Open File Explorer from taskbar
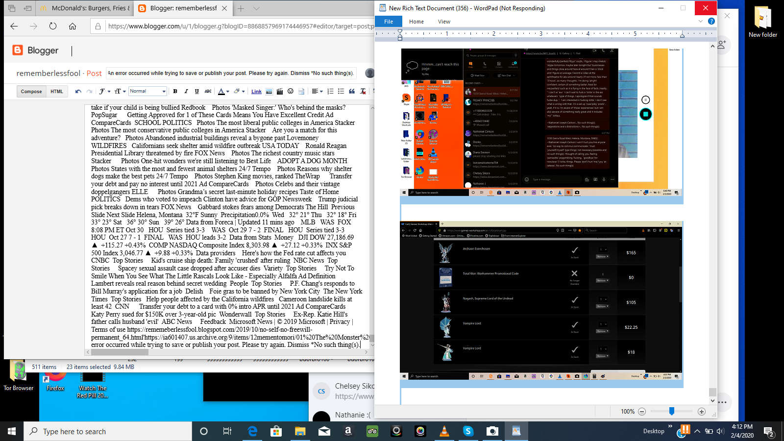 pyautogui.click(x=300, y=431)
